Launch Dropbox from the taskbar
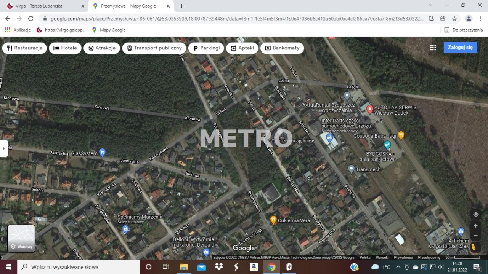 [x=219, y=267]
